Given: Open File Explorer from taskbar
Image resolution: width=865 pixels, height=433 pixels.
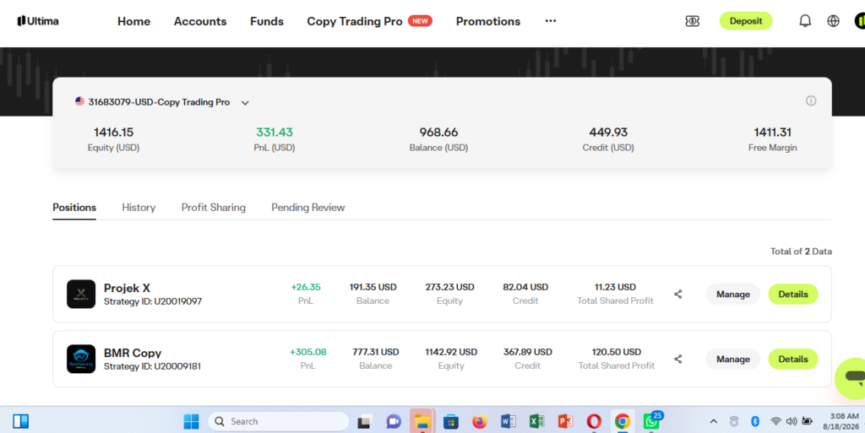Looking at the screenshot, I should pyautogui.click(x=422, y=422).
